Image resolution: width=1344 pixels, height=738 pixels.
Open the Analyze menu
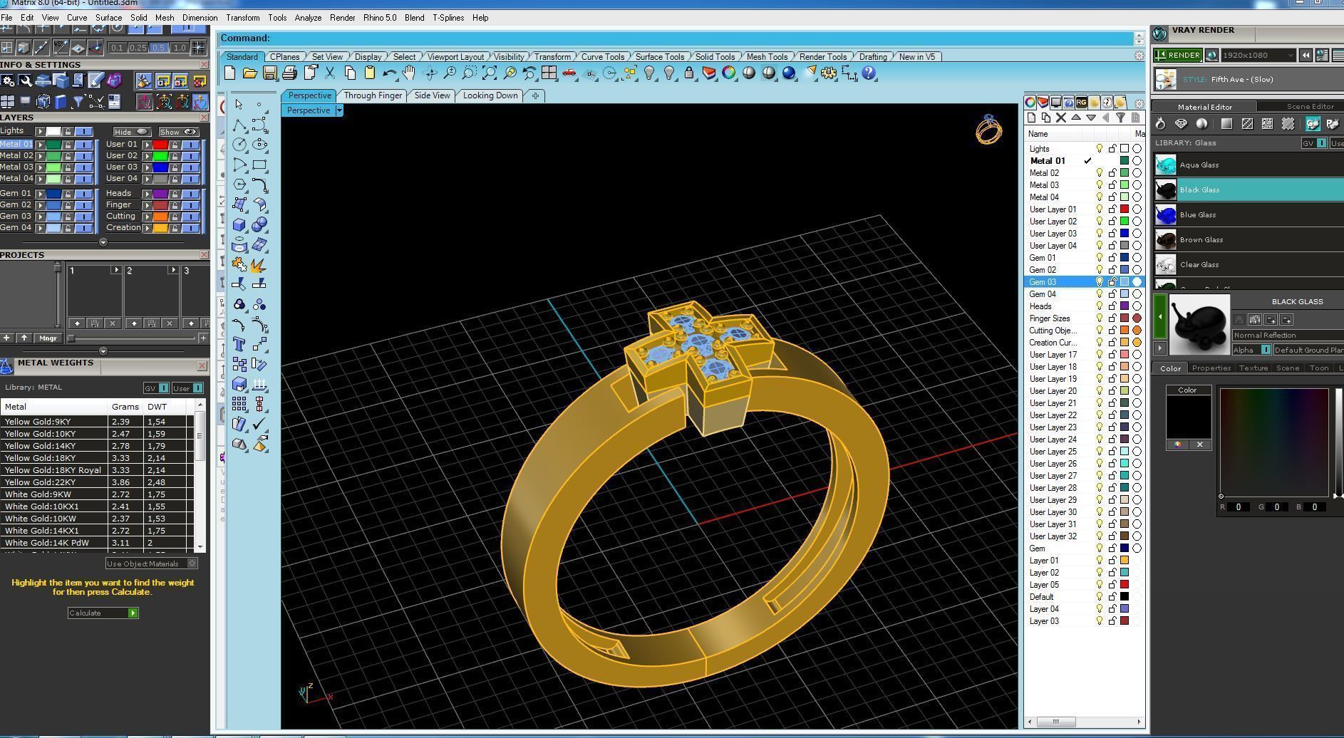[x=308, y=18]
